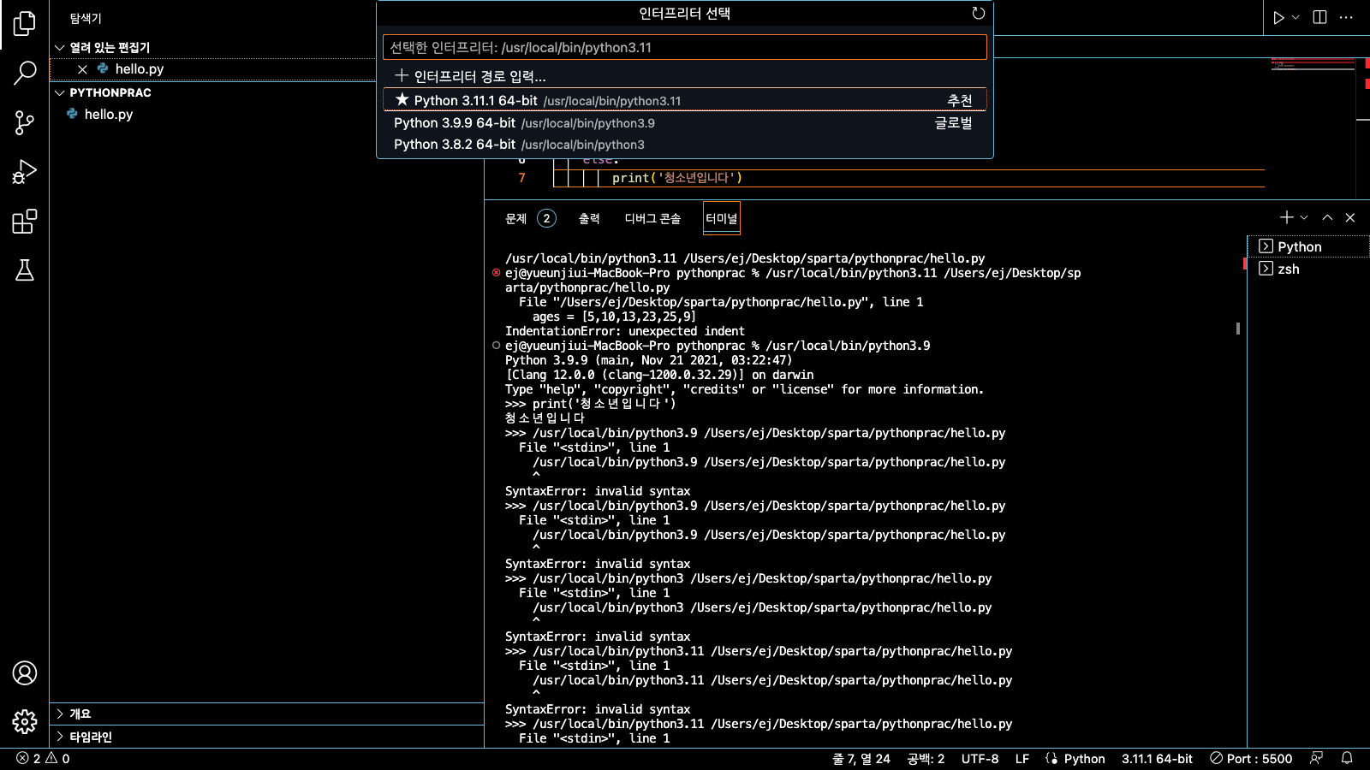
Task: Close hello.py in open editors
Action: pyautogui.click(x=82, y=69)
